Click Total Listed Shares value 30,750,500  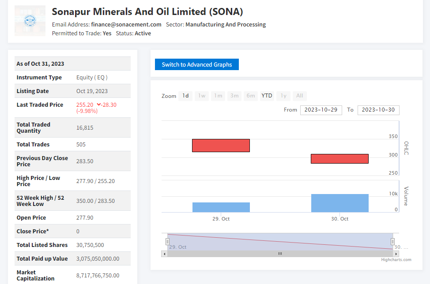(90, 245)
